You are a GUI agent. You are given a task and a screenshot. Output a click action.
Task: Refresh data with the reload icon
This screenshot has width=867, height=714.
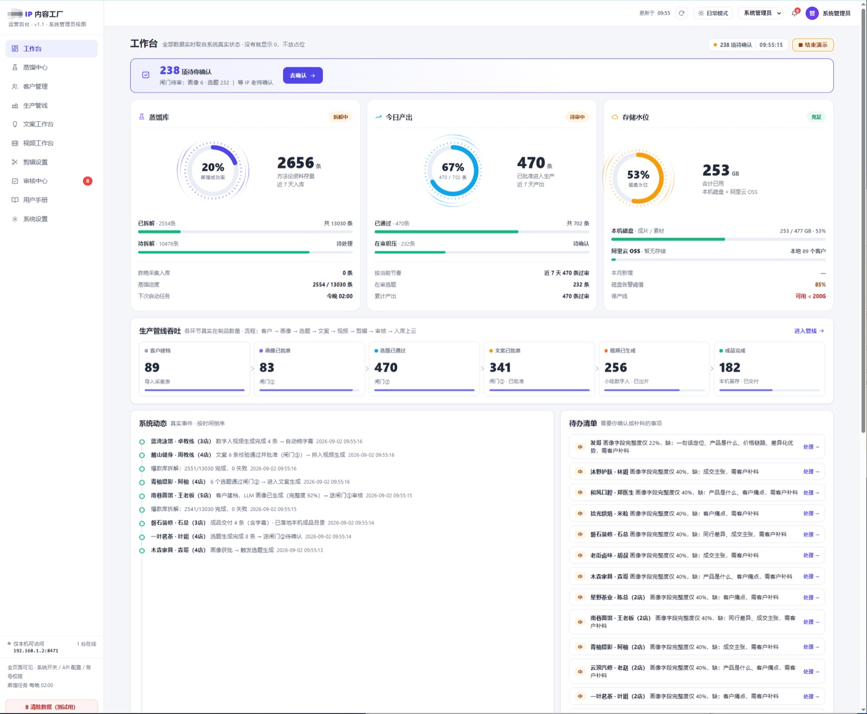(682, 13)
